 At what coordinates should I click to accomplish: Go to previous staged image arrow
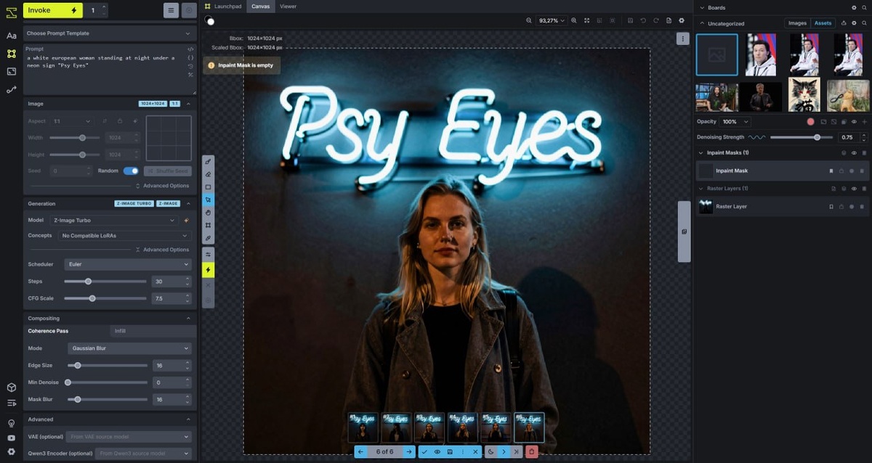[x=361, y=451]
